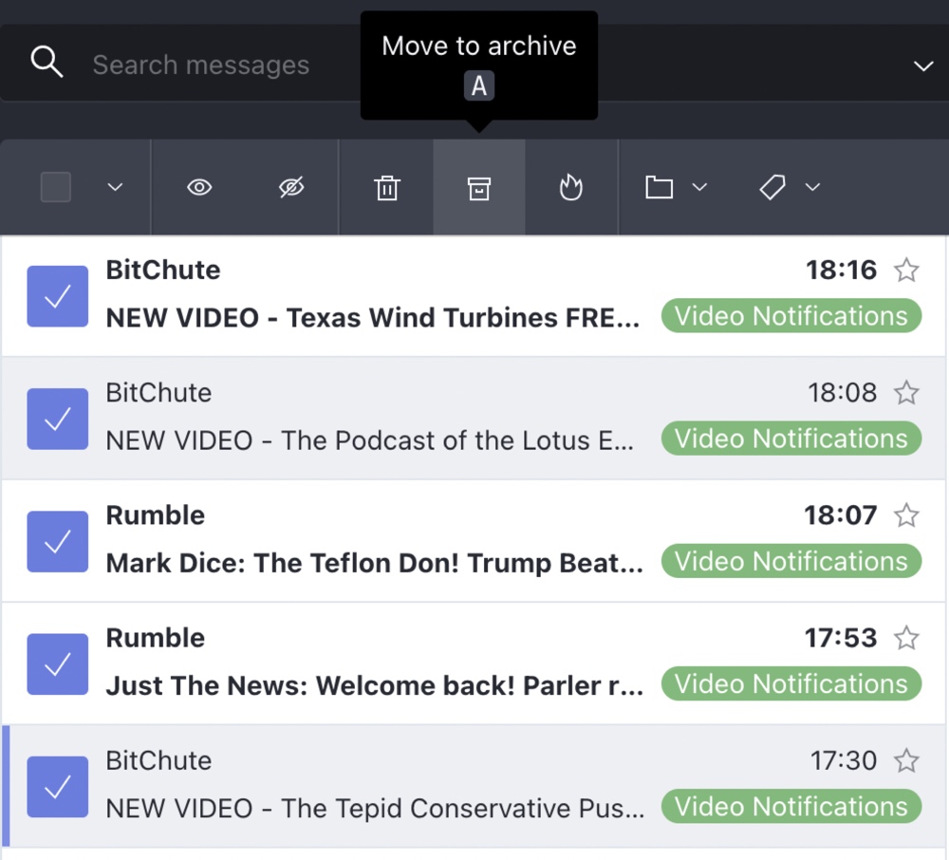
Task: Expand advanced search options chevron
Action: click(x=923, y=65)
